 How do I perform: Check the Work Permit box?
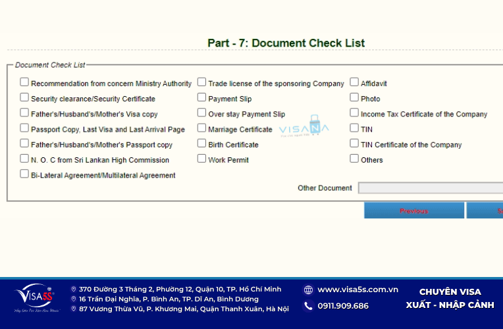[x=201, y=159]
